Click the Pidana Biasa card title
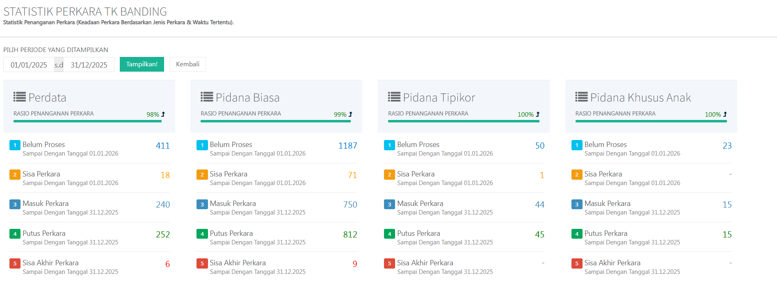Image resolution: width=777 pixels, height=287 pixels. click(x=247, y=97)
